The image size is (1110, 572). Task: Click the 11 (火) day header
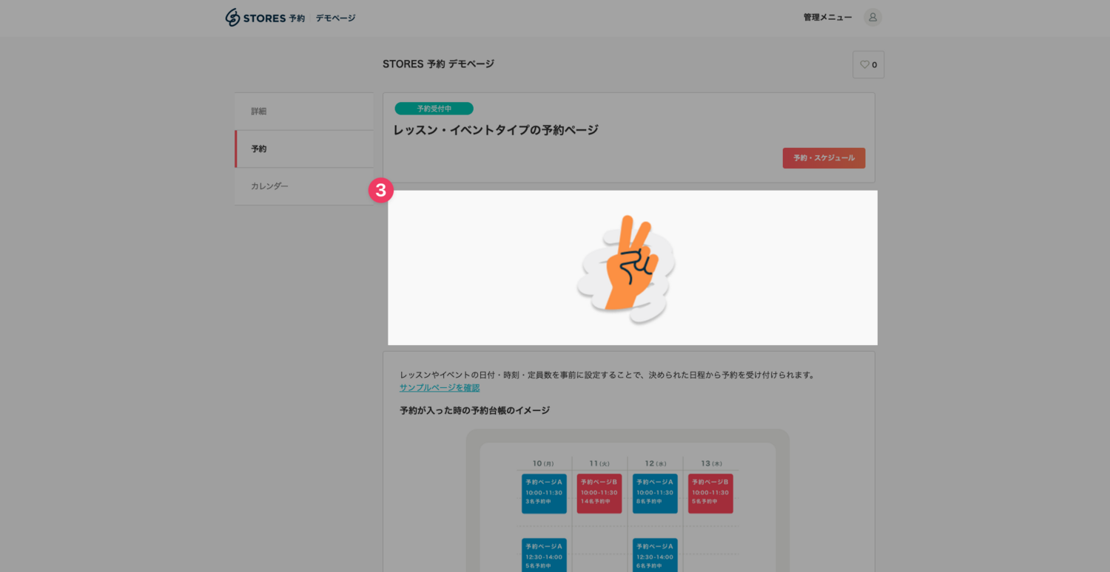[599, 463]
